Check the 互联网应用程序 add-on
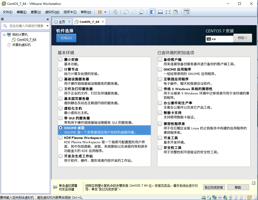Screen dimensions: 258x200 point(160,79)
